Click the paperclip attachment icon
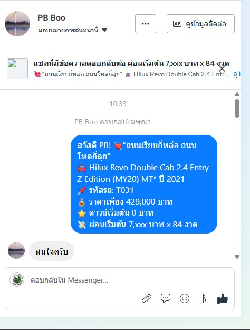 (147, 298)
